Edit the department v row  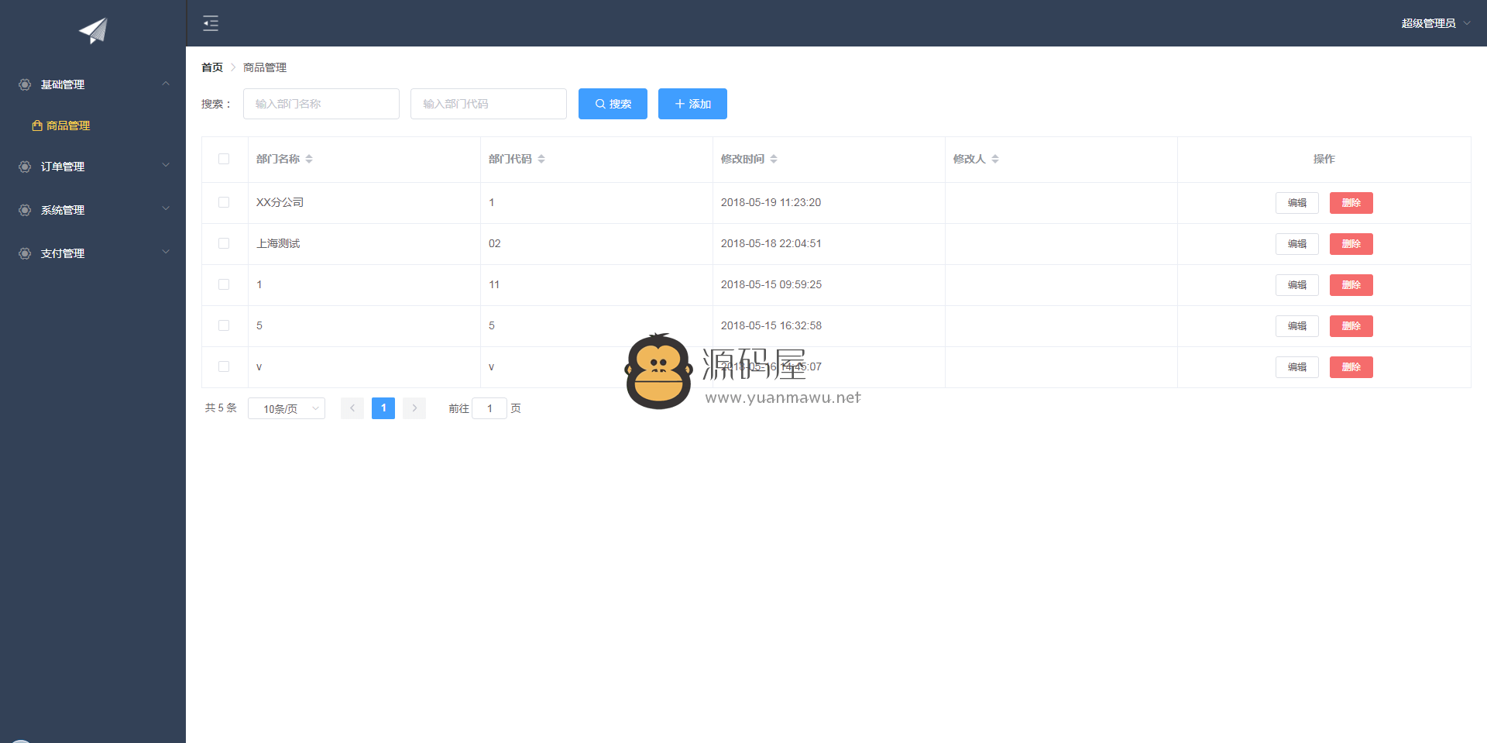click(x=1297, y=367)
